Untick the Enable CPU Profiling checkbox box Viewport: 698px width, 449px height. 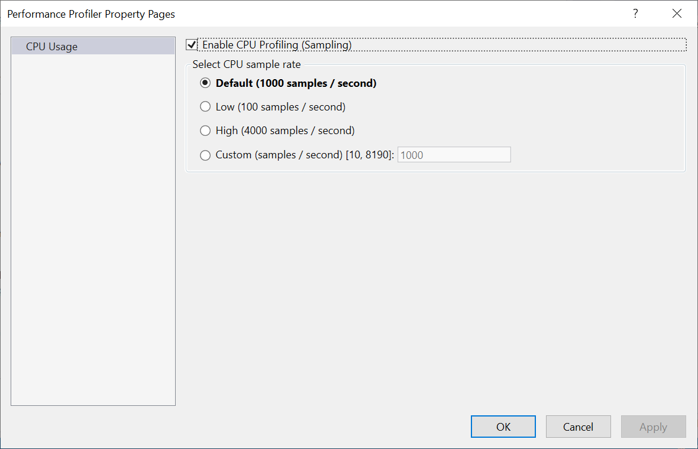coord(192,45)
